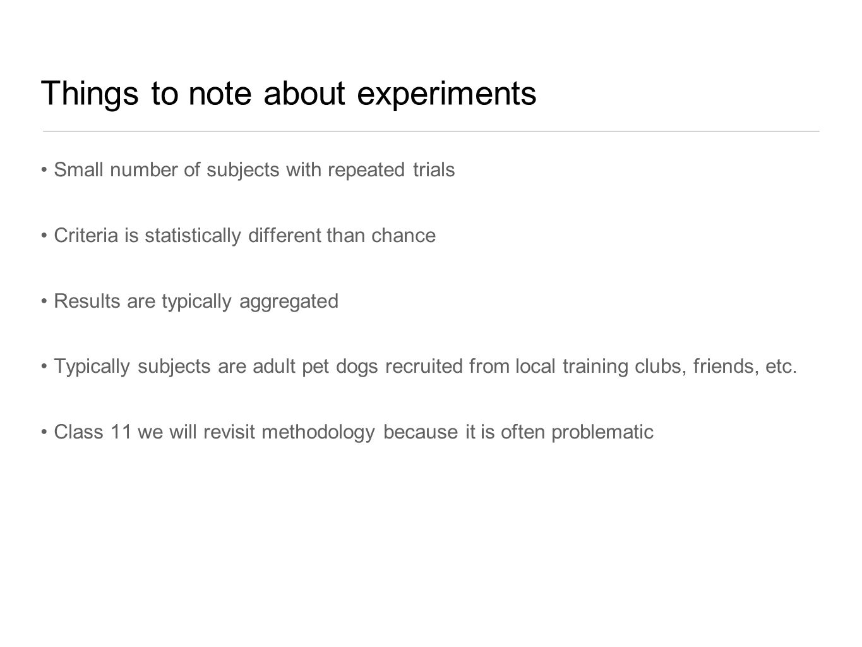Screen dimensions: 862x647
Task: Click the bullet dot before 'Class 11'
Action: pos(45,433)
